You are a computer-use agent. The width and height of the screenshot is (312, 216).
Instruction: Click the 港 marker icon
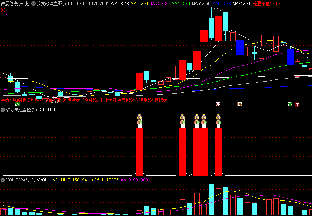(297, 104)
